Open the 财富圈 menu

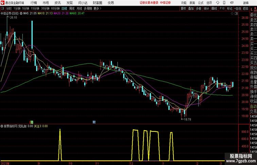click(98, 3)
